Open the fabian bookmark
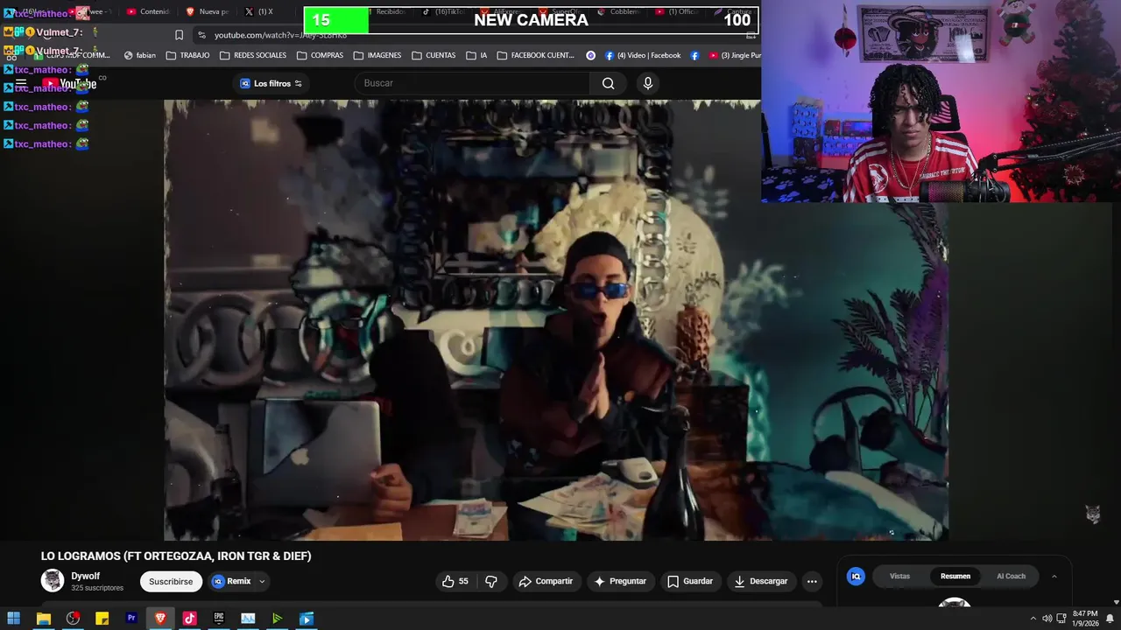The width and height of the screenshot is (1121, 630). [x=140, y=55]
